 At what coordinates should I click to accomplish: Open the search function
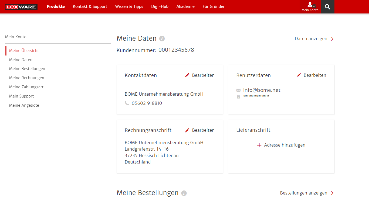click(327, 6)
